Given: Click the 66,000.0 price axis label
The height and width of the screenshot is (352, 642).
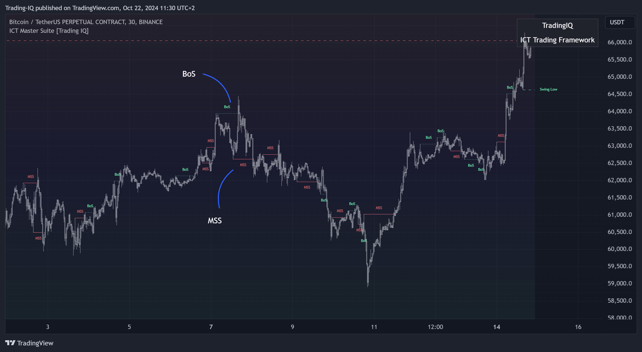Looking at the screenshot, I should [x=620, y=42].
